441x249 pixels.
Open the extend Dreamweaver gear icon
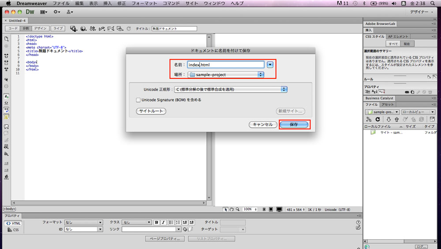point(57,12)
